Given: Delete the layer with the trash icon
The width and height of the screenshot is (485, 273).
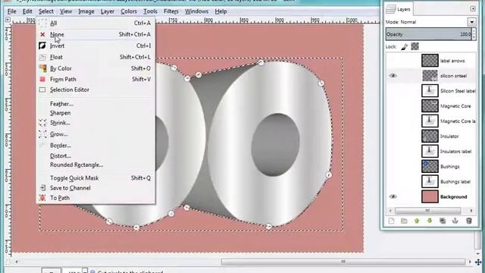Looking at the screenshot, I should [468, 221].
